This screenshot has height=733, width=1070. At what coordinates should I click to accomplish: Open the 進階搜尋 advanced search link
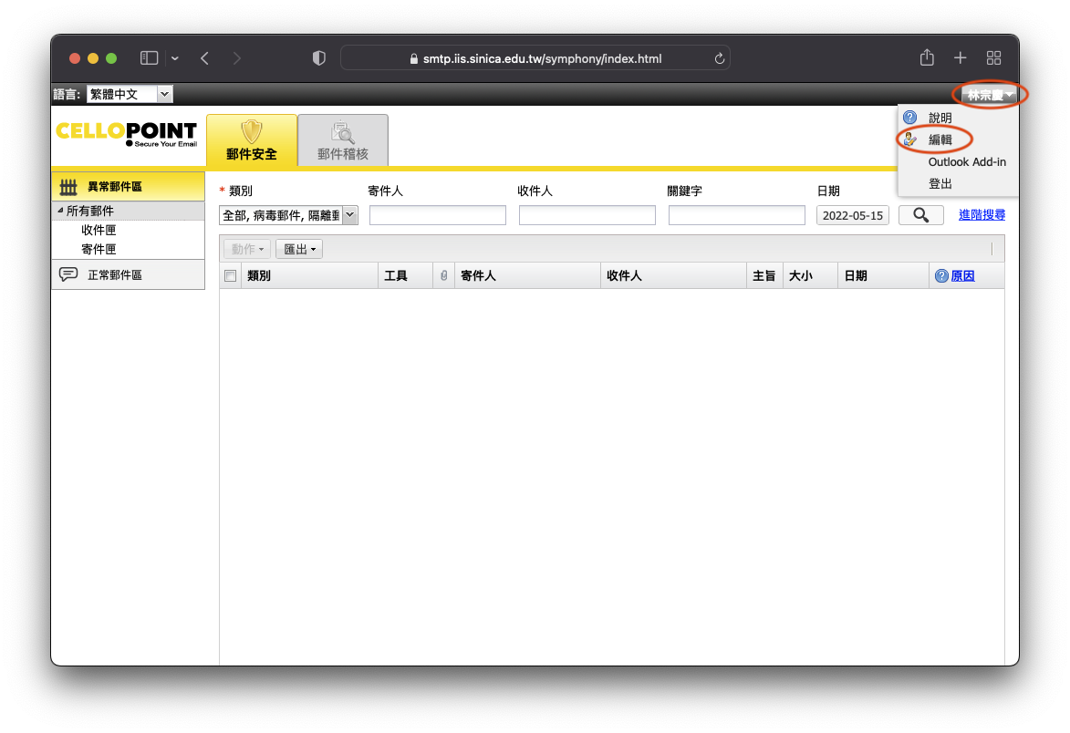[982, 215]
